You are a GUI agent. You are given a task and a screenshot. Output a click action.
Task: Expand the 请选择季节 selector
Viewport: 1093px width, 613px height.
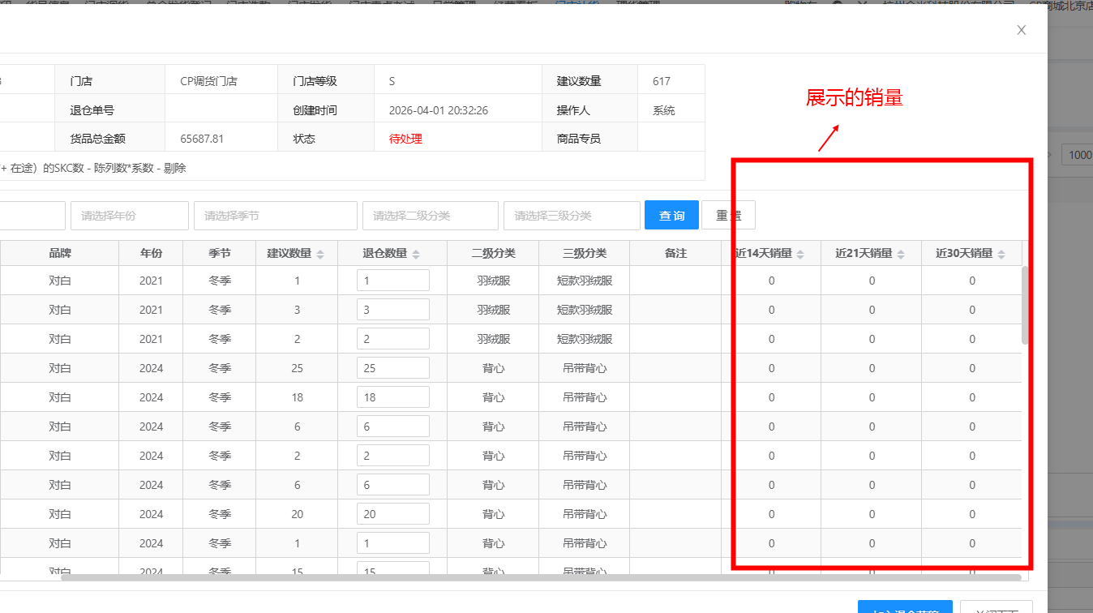click(x=275, y=216)
